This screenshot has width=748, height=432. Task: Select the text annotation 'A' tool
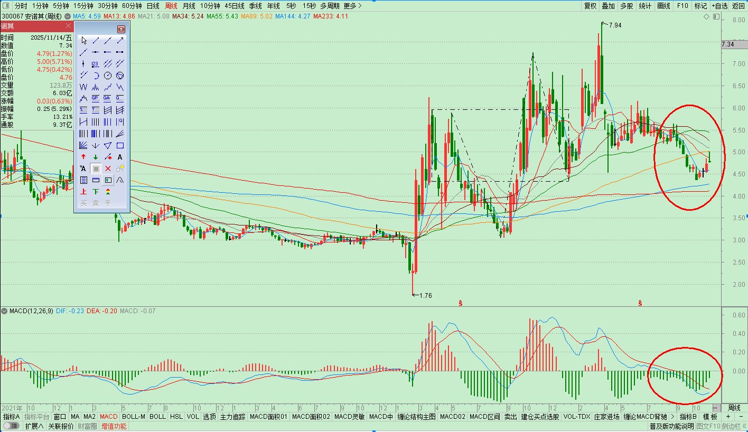pos(120,157)
